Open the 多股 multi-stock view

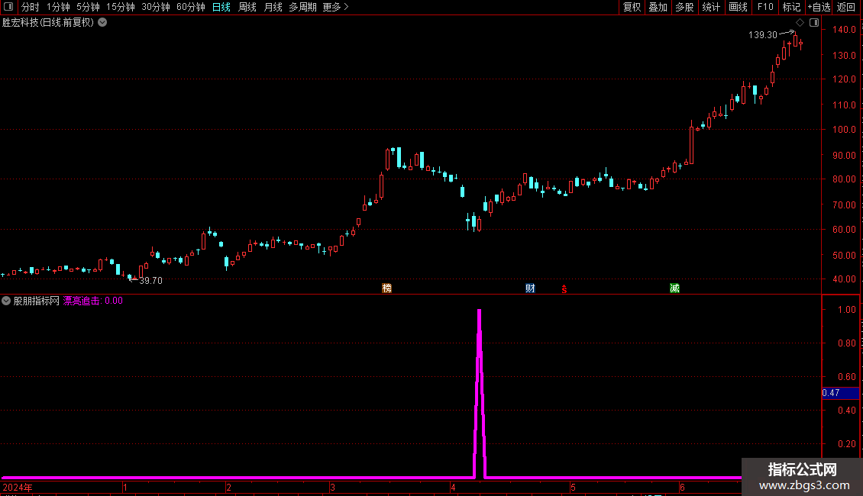coord(684,7)
